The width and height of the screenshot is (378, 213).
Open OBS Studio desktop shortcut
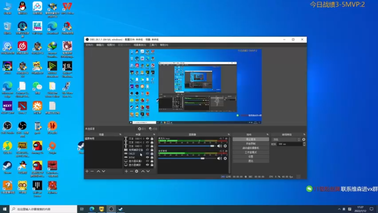tap(8, 128)
